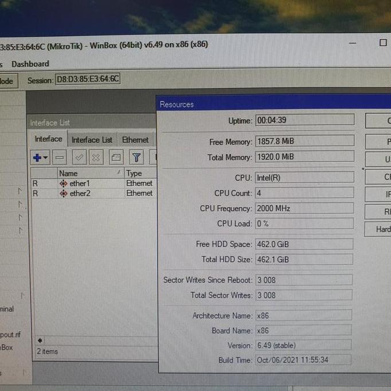Click the Architecture Name field
The height and width of the screenshot is (391, 391).
[x=304, y=315]
